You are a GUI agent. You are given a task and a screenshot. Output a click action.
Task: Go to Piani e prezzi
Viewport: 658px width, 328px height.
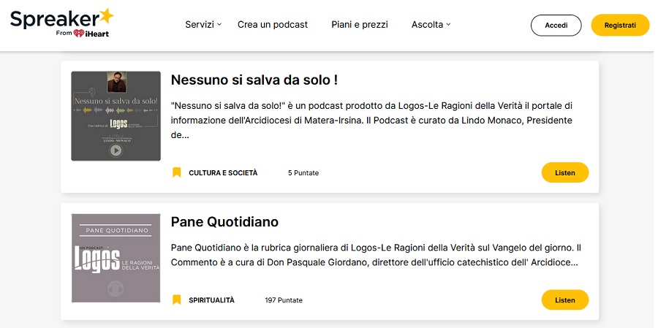(360, 25)
